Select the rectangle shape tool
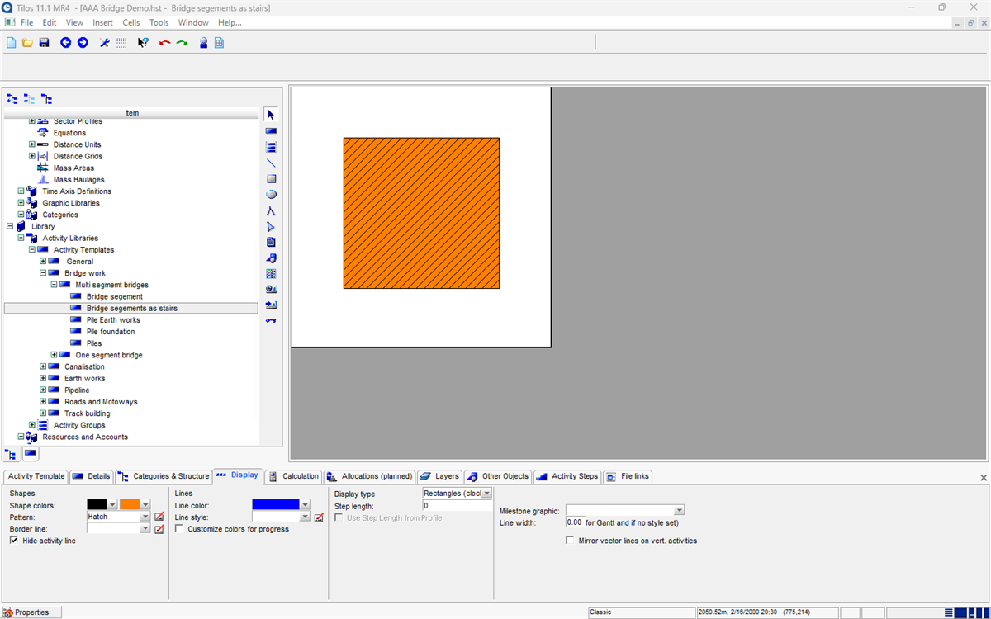991x619 pixels. pyautogui.click(x=271, y=179)
